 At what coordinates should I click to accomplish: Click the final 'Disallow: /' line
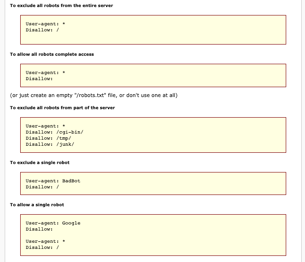[x=42, y=247]
